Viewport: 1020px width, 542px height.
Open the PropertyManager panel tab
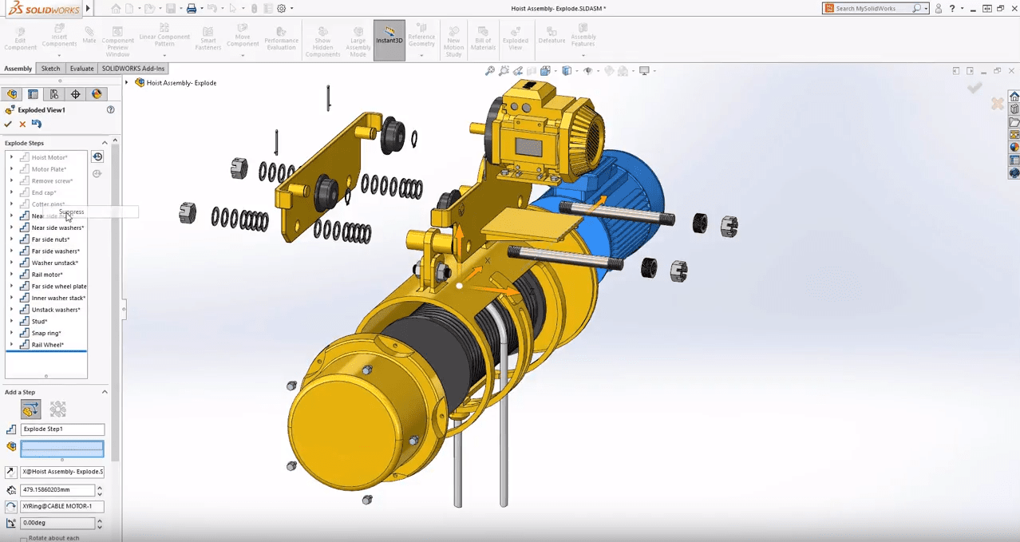pos(33,94)
